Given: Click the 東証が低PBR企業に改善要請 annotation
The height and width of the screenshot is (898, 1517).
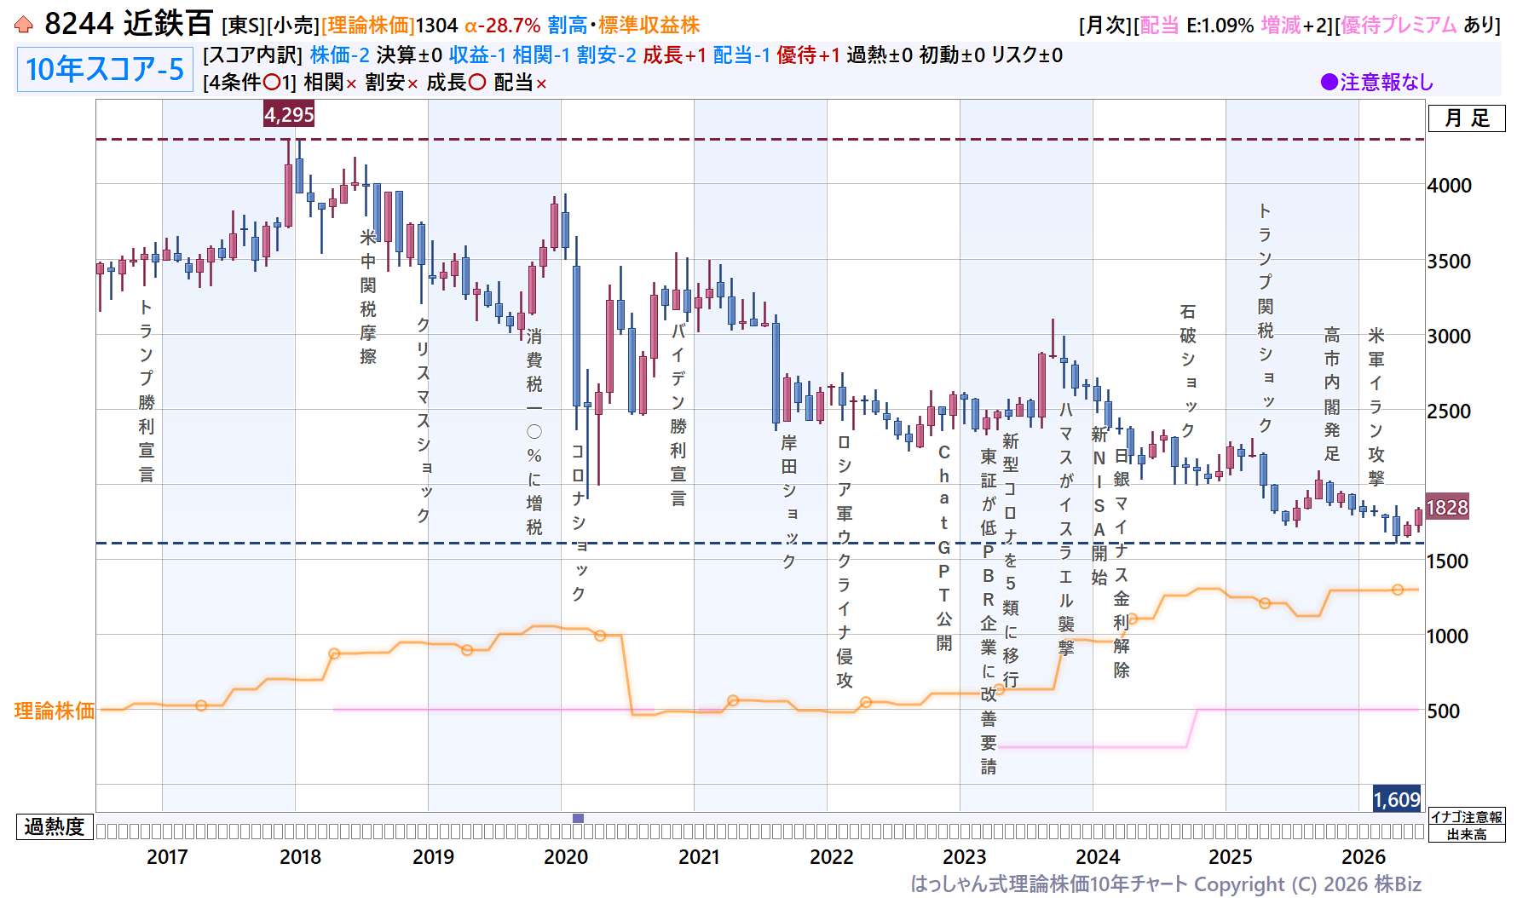Looking at the screenshot, I should (x=989, y=612).
